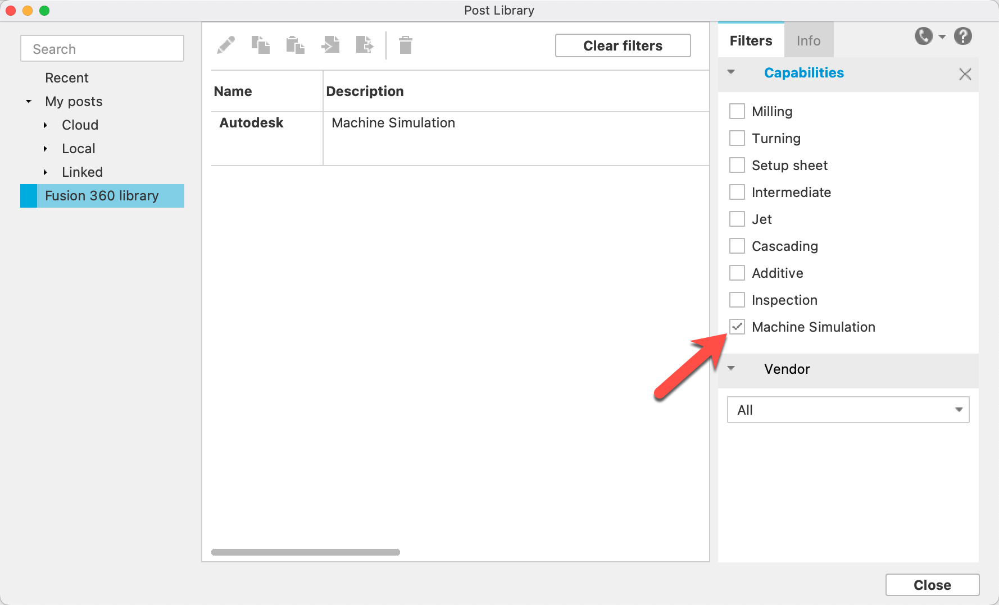
Task: Click the Import post icon
Action: point(330,44)
